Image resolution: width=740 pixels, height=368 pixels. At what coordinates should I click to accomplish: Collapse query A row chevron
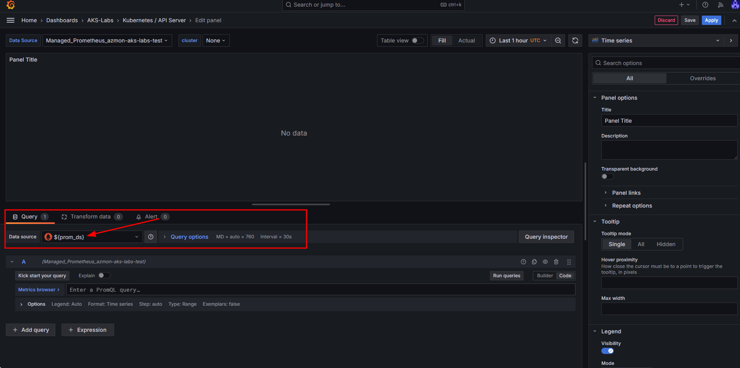(12, 262)
